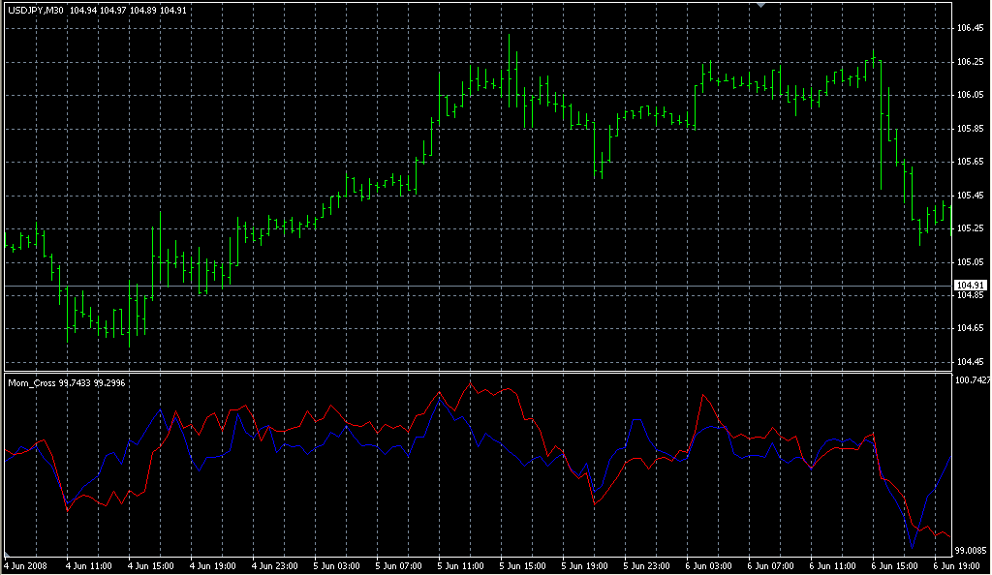992x575 pixels.
Task: Click the 106.05 price scale label
Action: tap(970, 95)
